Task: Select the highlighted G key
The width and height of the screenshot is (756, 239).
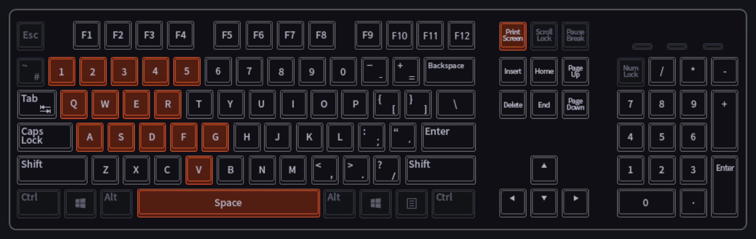Action: [x=215, y=137]
